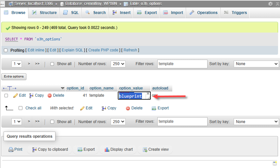Click the Export icon in query results operations
280x168 pixels.
80,149
